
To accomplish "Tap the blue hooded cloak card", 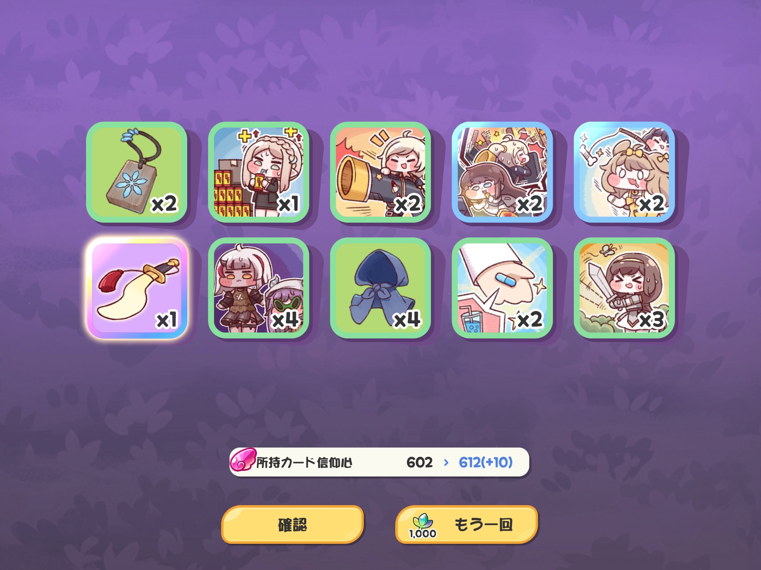I will (x=380, y=288).
